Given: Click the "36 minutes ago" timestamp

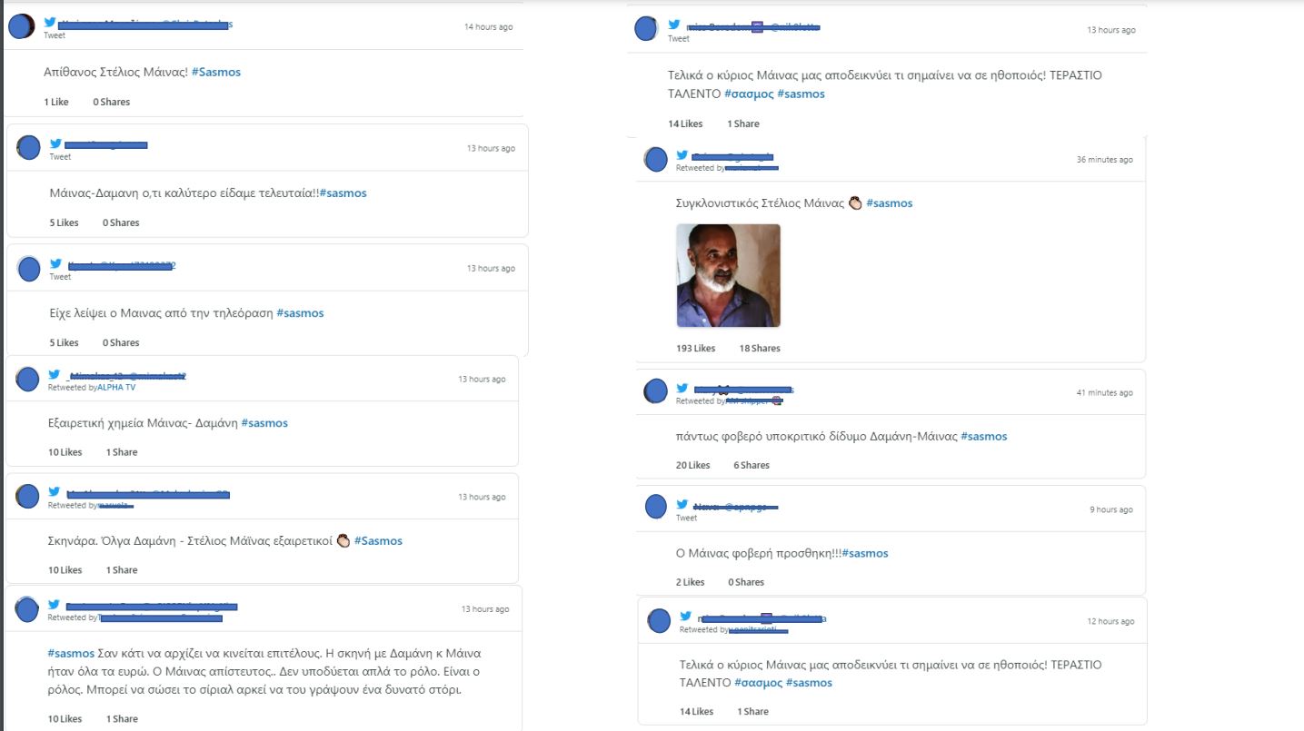Looking at the screenshot, I should point(1104,160).
